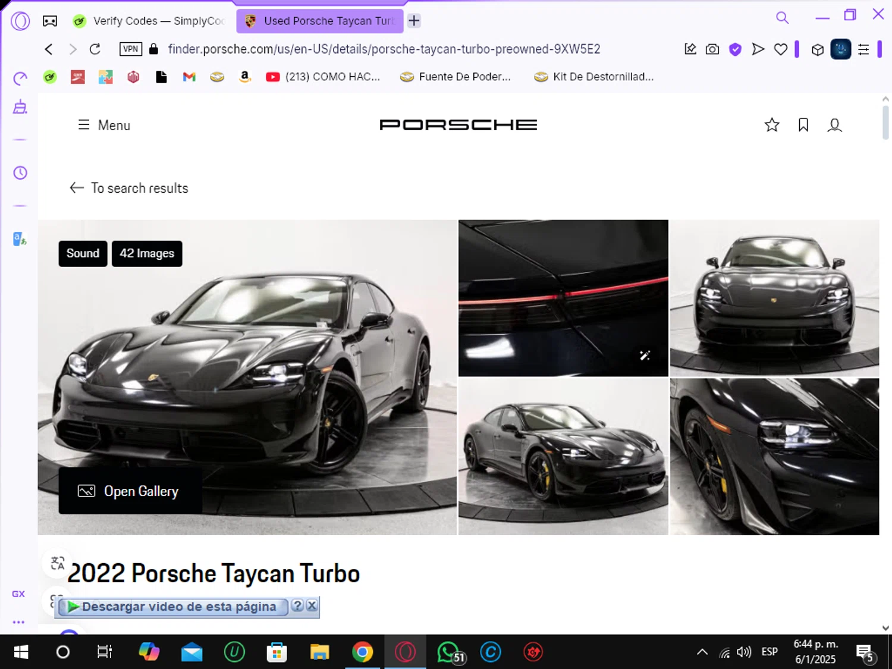Switch the ESP input language indicator
The image size is (892, 669).
coord(769,652)
